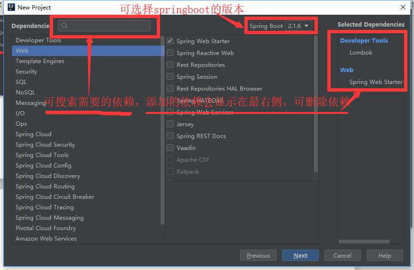The width and height of the screenshot is (414, 270).
Task: Click the search magnifier icon
Action: [x=64, y=26]
